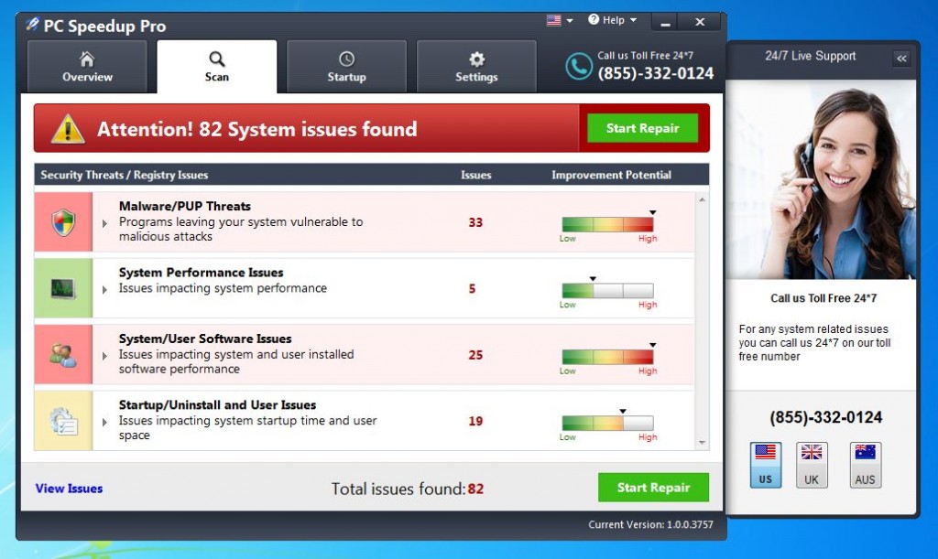Expand the Malware/PUP Threats issue details

(104, 220)
